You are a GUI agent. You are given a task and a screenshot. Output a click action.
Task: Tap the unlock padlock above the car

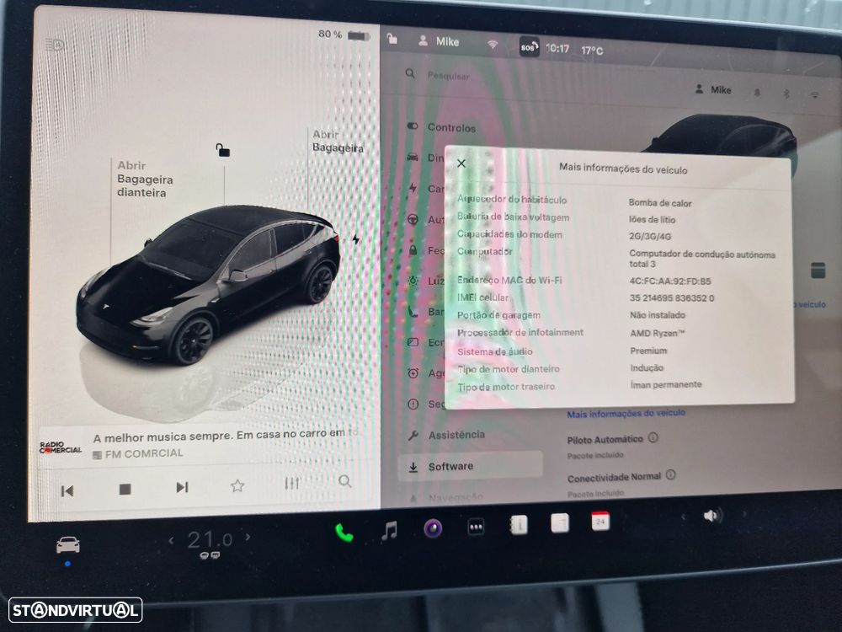click(x=222, y=150)
